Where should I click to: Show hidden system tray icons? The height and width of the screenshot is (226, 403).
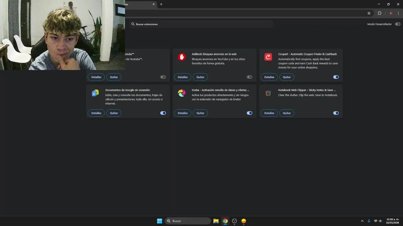[x=362, y=221]
